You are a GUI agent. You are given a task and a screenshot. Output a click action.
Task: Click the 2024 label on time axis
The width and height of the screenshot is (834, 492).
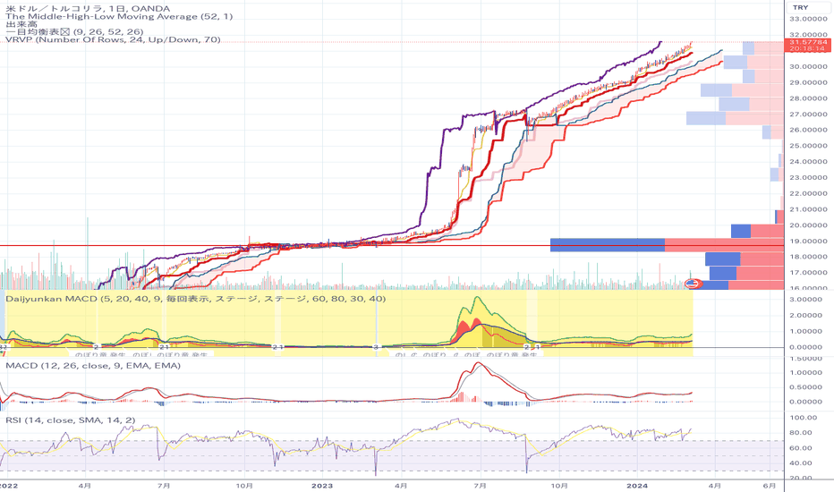[x=636, y=486]
